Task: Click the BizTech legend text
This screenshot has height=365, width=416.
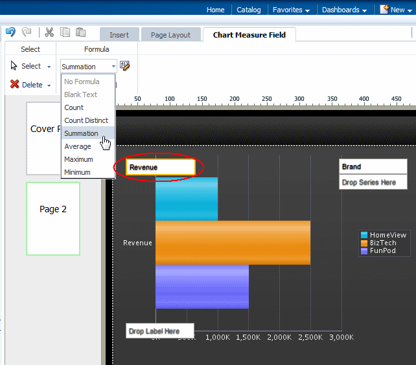Action: pos(383,243)
